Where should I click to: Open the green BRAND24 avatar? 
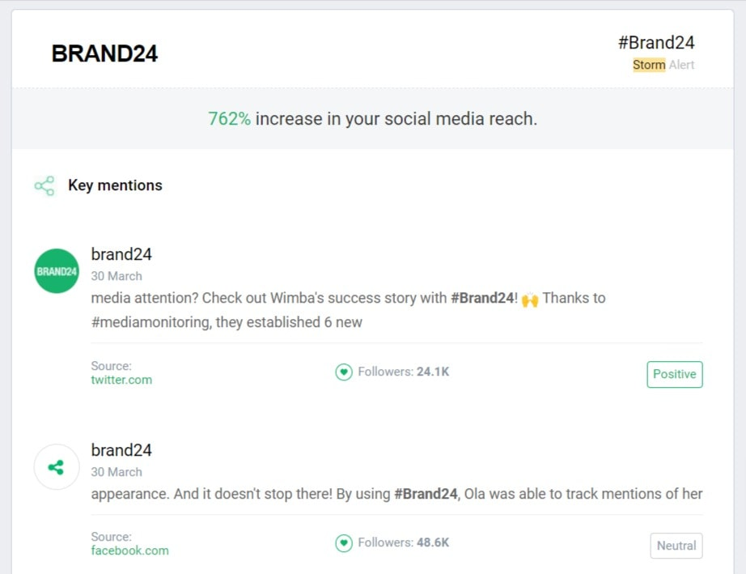coord(57,271)
